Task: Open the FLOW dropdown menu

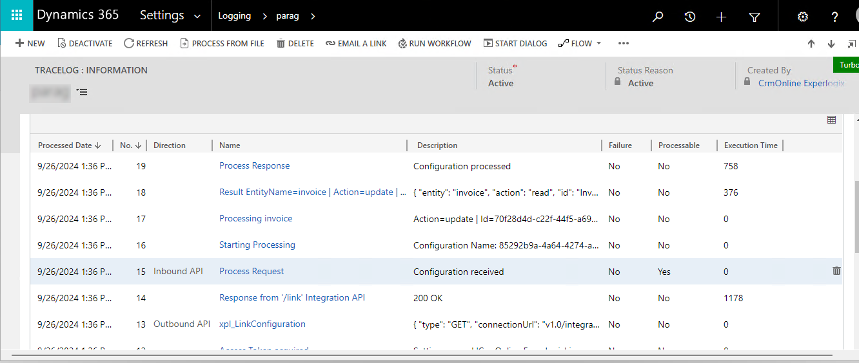Action: click(x=580, y=43)
